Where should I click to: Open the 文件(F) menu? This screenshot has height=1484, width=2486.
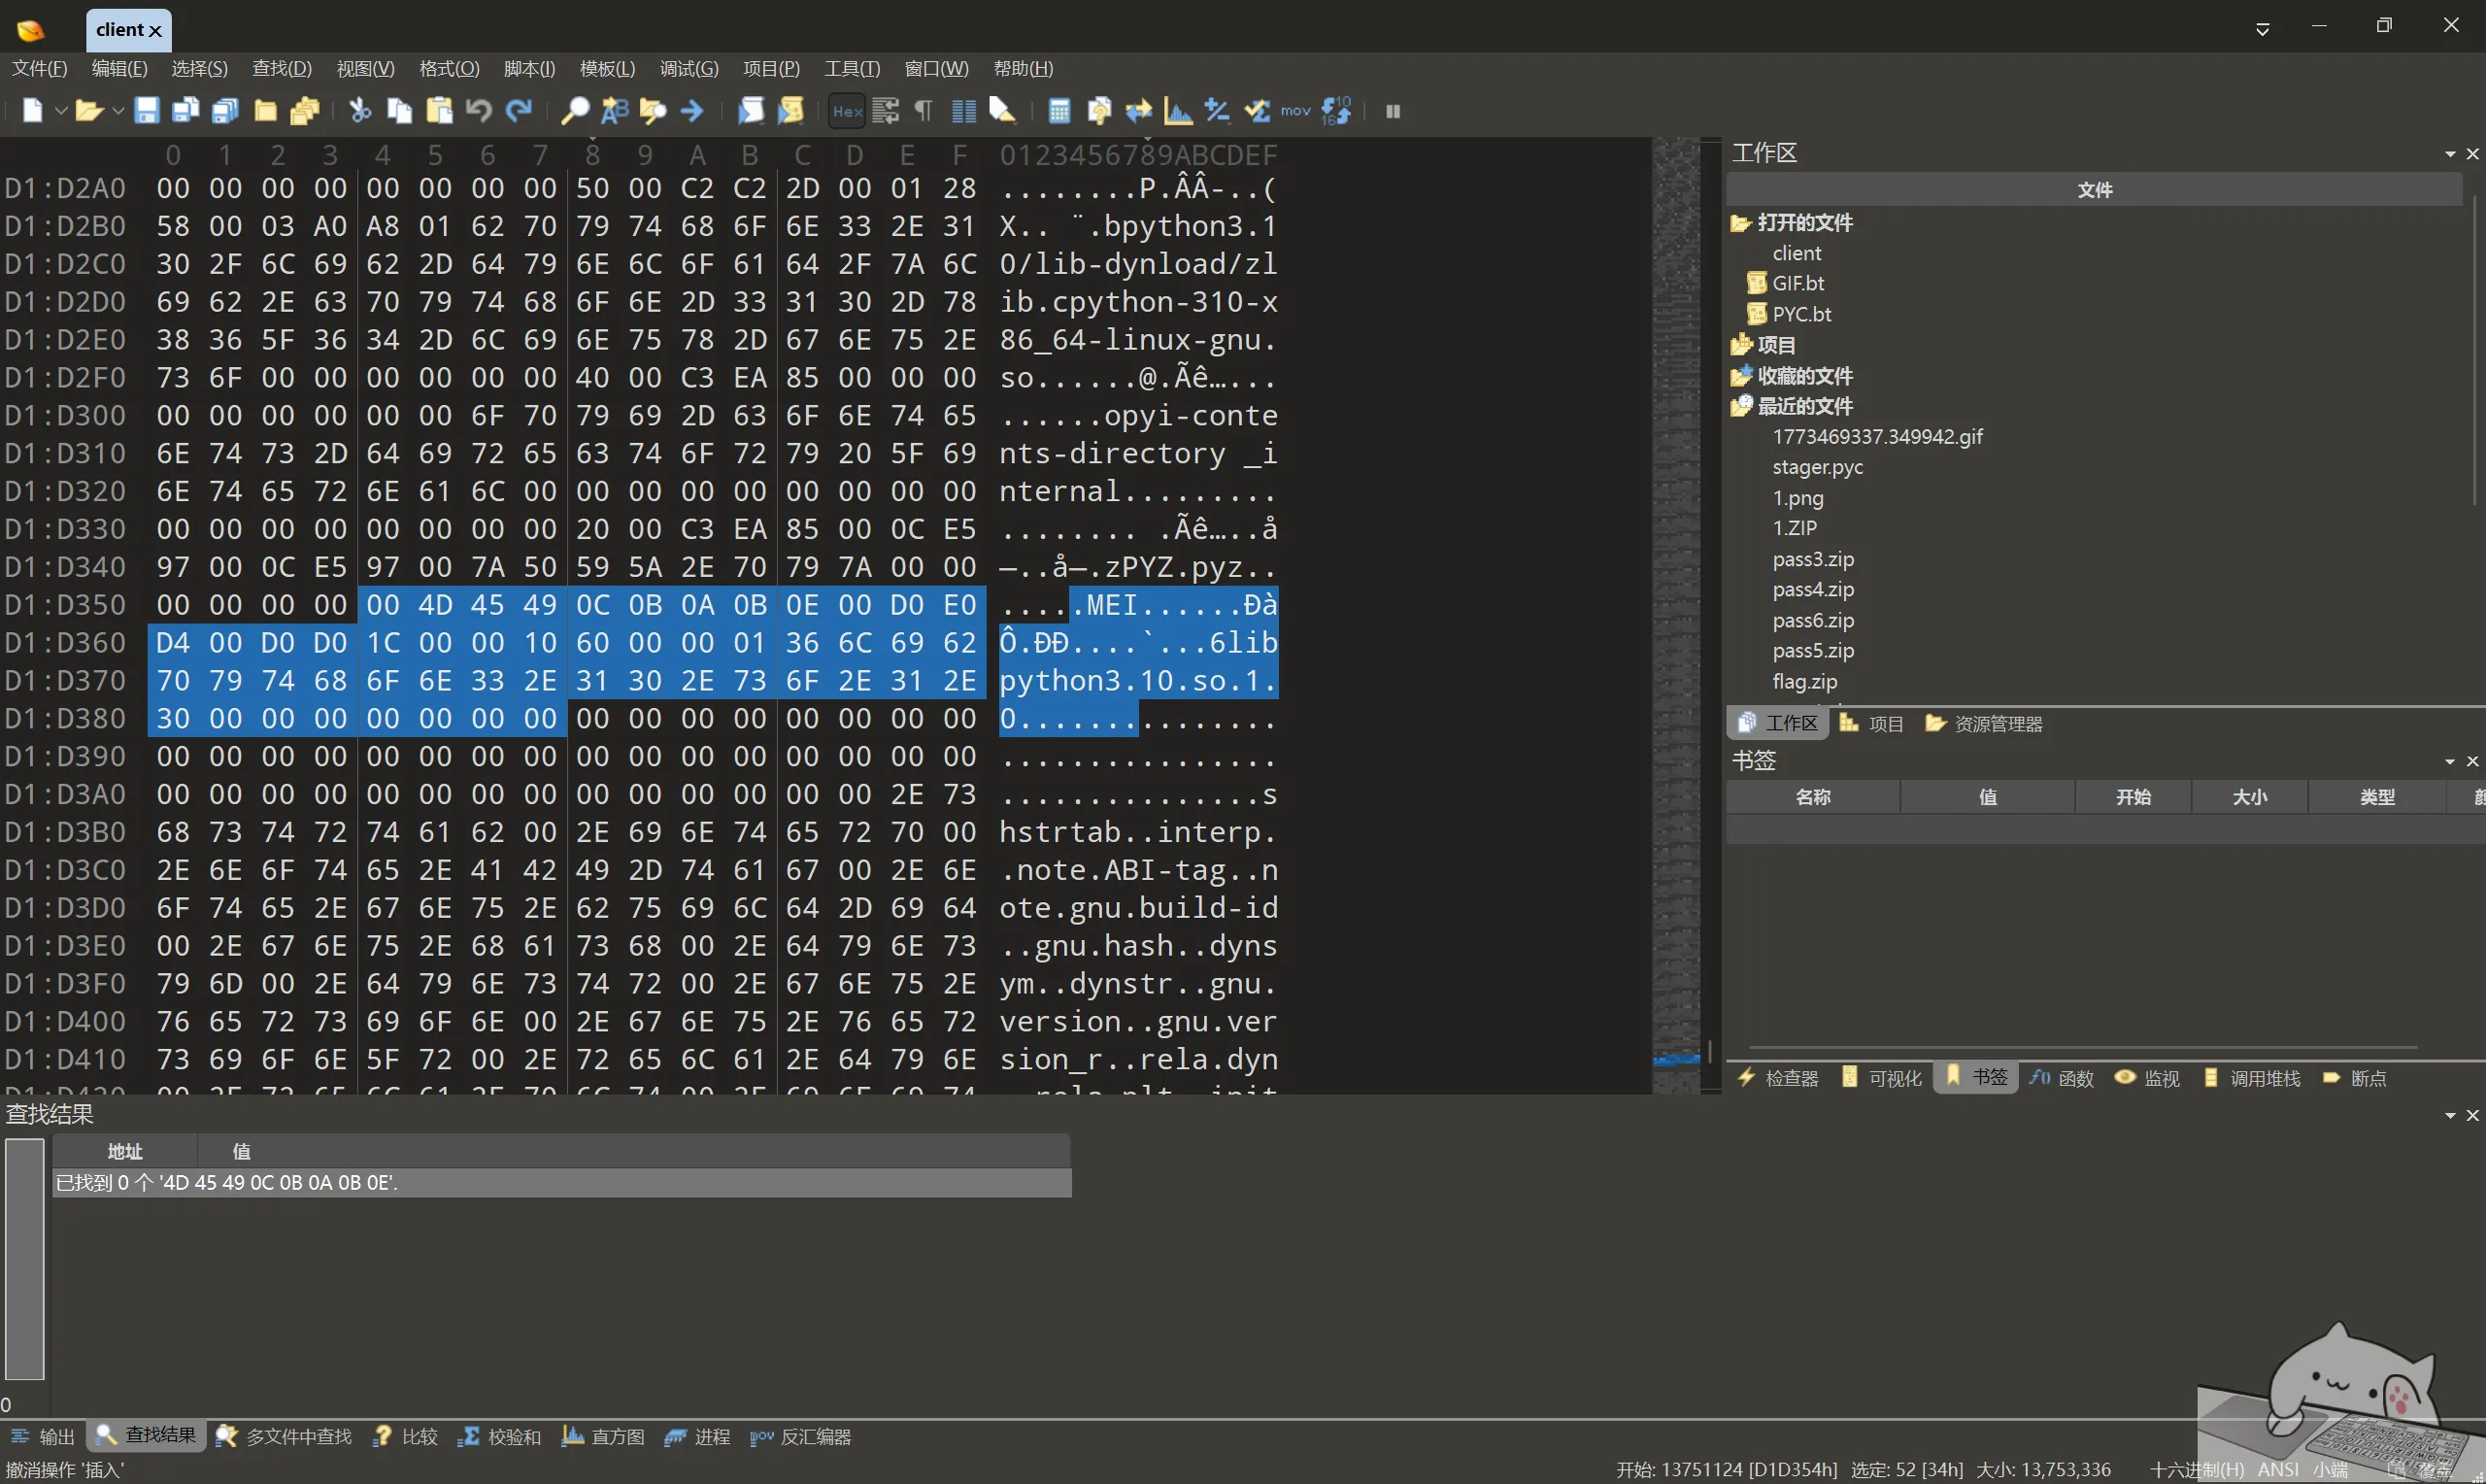(40, 68)
